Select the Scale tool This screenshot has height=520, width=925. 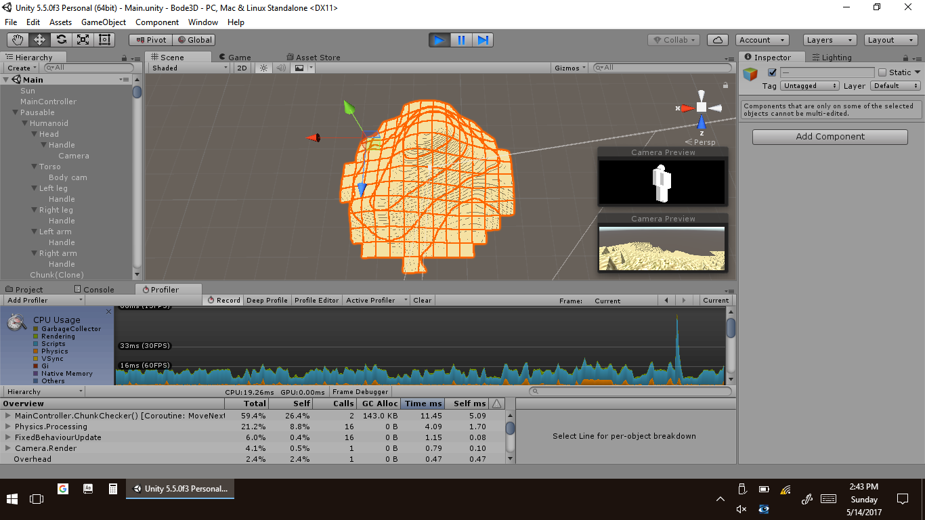[83, 40]
